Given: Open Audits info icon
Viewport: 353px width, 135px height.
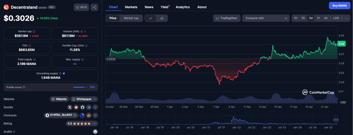Looking at the screenshot, I should (14, 132).
